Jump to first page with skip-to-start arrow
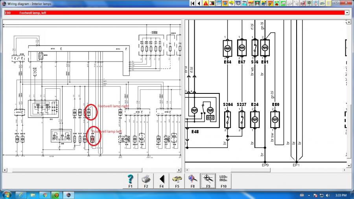This screenshot has height=199, width=354. pyautogui.click(x=193, y=3)
